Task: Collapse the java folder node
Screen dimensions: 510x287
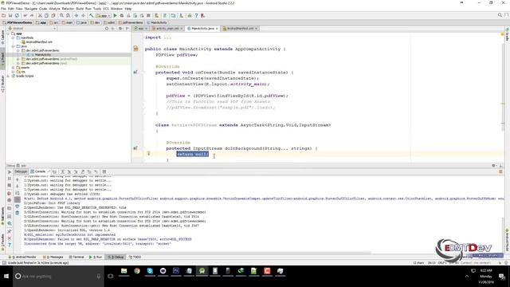Action: [x=13, y=46]
